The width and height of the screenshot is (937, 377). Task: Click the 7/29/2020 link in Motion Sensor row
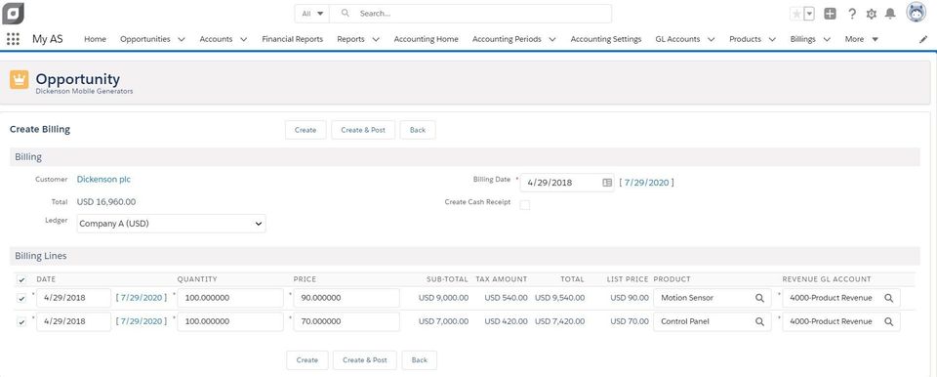pyautogui.click(x=141, y=298)
